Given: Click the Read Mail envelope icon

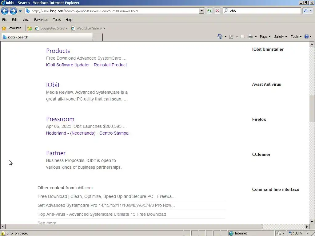Looking at the screenshot, I should pyautogui.click(x=243, y=37).
